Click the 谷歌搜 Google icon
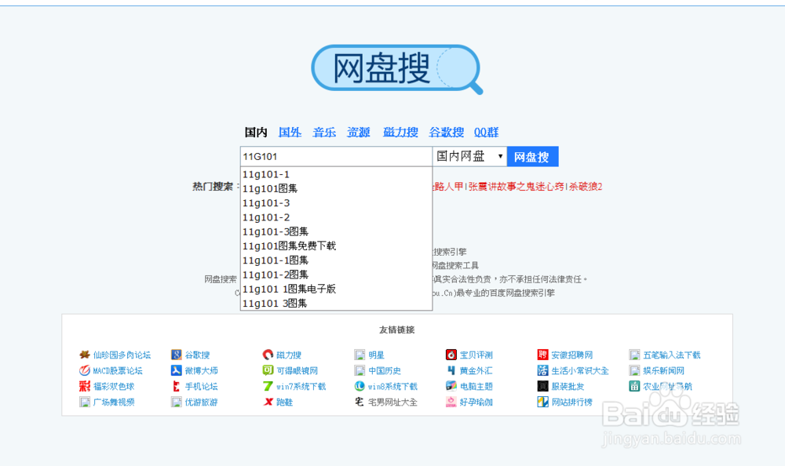 click(x=176, y=355)
